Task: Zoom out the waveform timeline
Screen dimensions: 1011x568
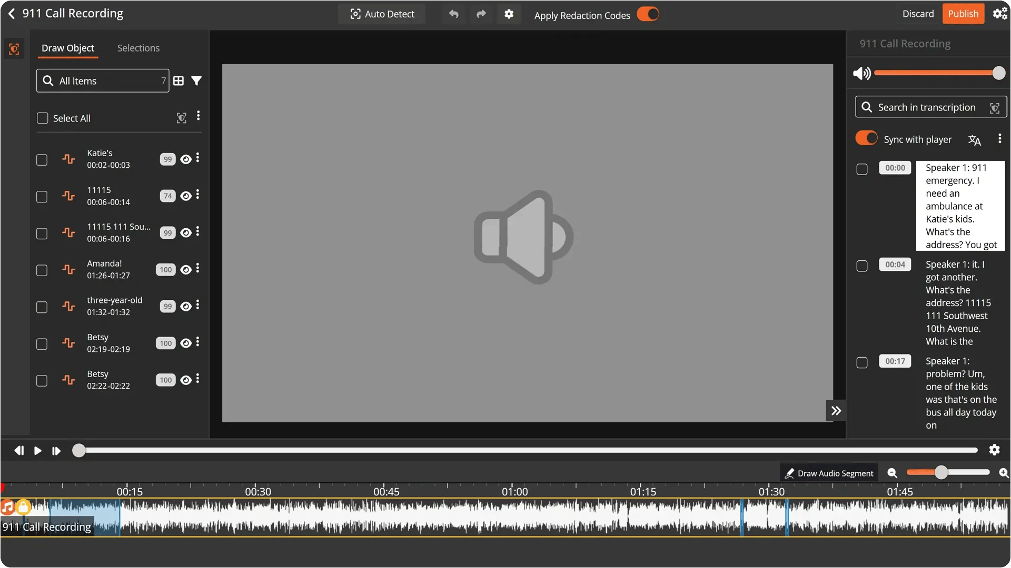Action: click(892, 473)
